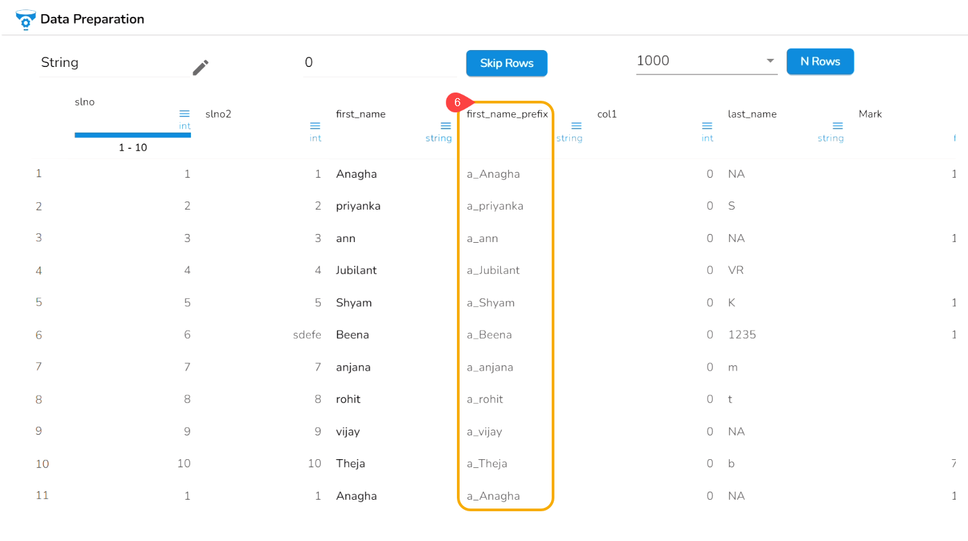The width and height of the screenshot is (968, 541).
Task: Click the Data Preparation logo icon
Action: 25,20
